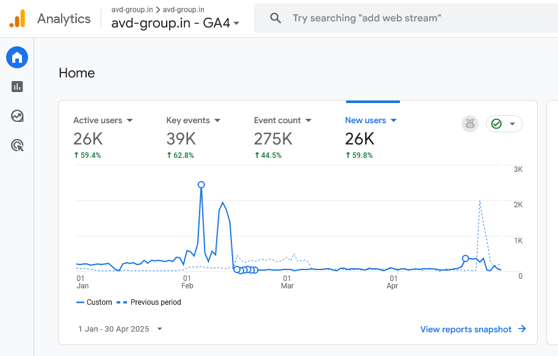Expand the Active users metric dropdown
558x356 pixels.
[x=130, y=121]
